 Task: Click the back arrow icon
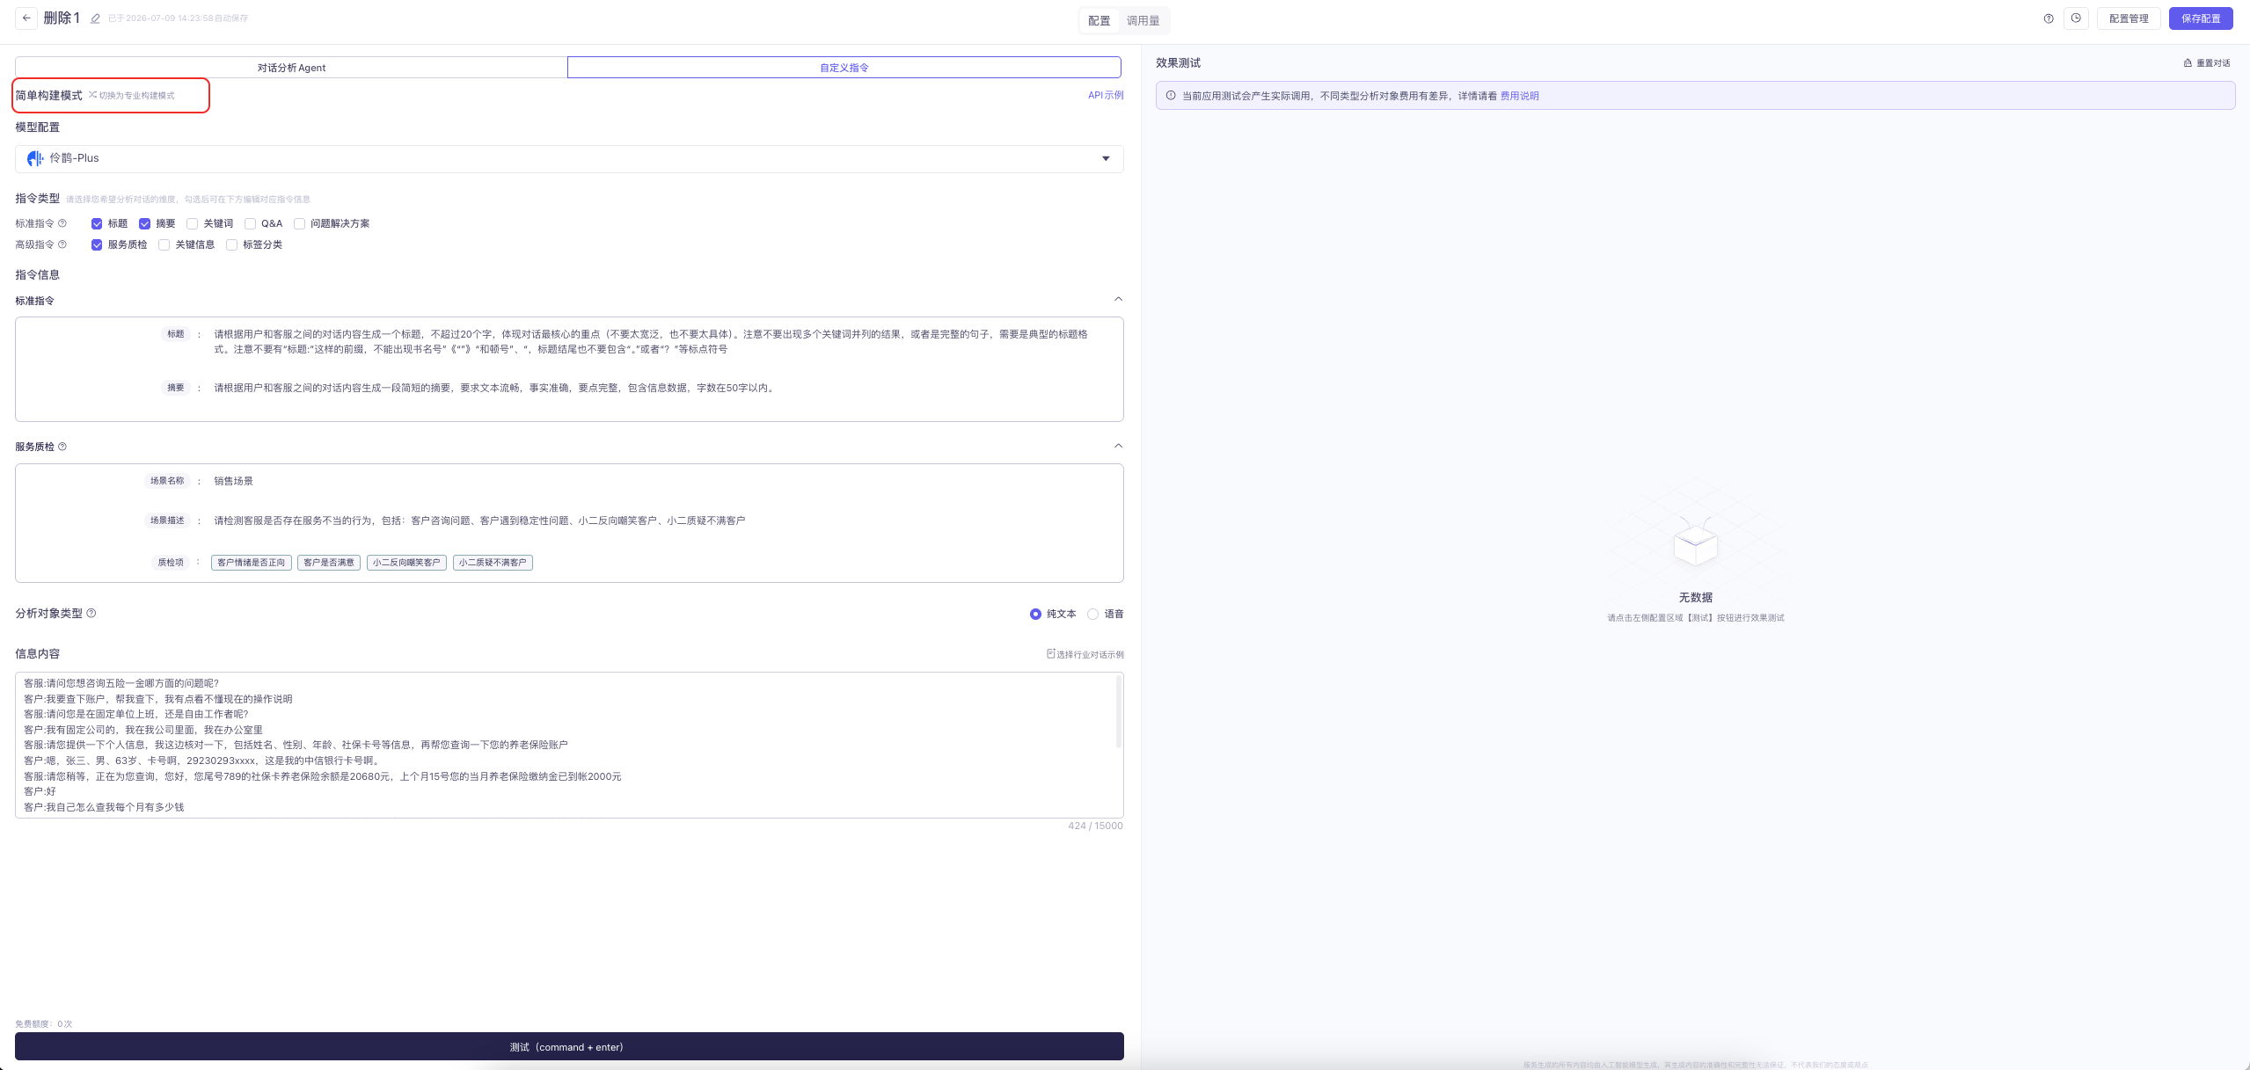point(26,18)
